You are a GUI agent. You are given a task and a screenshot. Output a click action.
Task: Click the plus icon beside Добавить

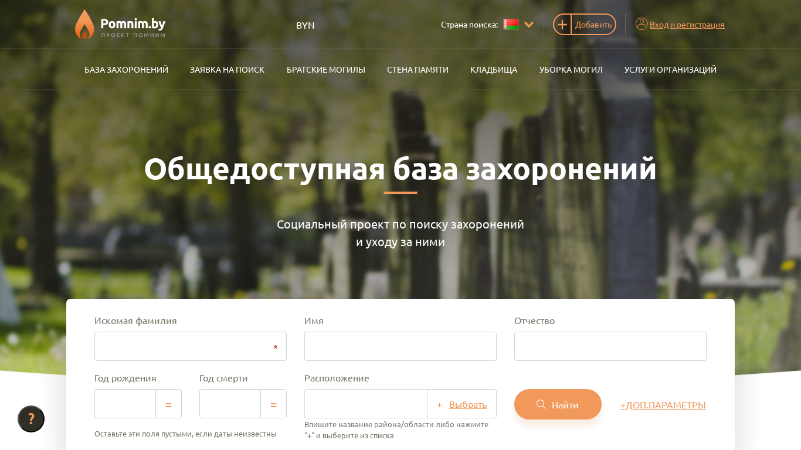pyautogui.click(x=562, y=25)
